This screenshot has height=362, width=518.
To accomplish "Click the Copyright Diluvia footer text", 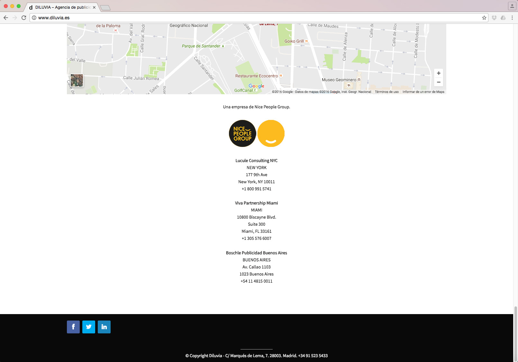I will 257,356.
